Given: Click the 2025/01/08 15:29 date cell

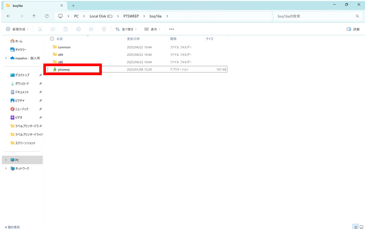Looking at the screenshot, I should click(139, 70).
